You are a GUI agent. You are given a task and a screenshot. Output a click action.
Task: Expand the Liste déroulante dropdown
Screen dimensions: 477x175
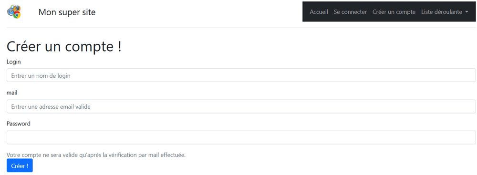445,12
